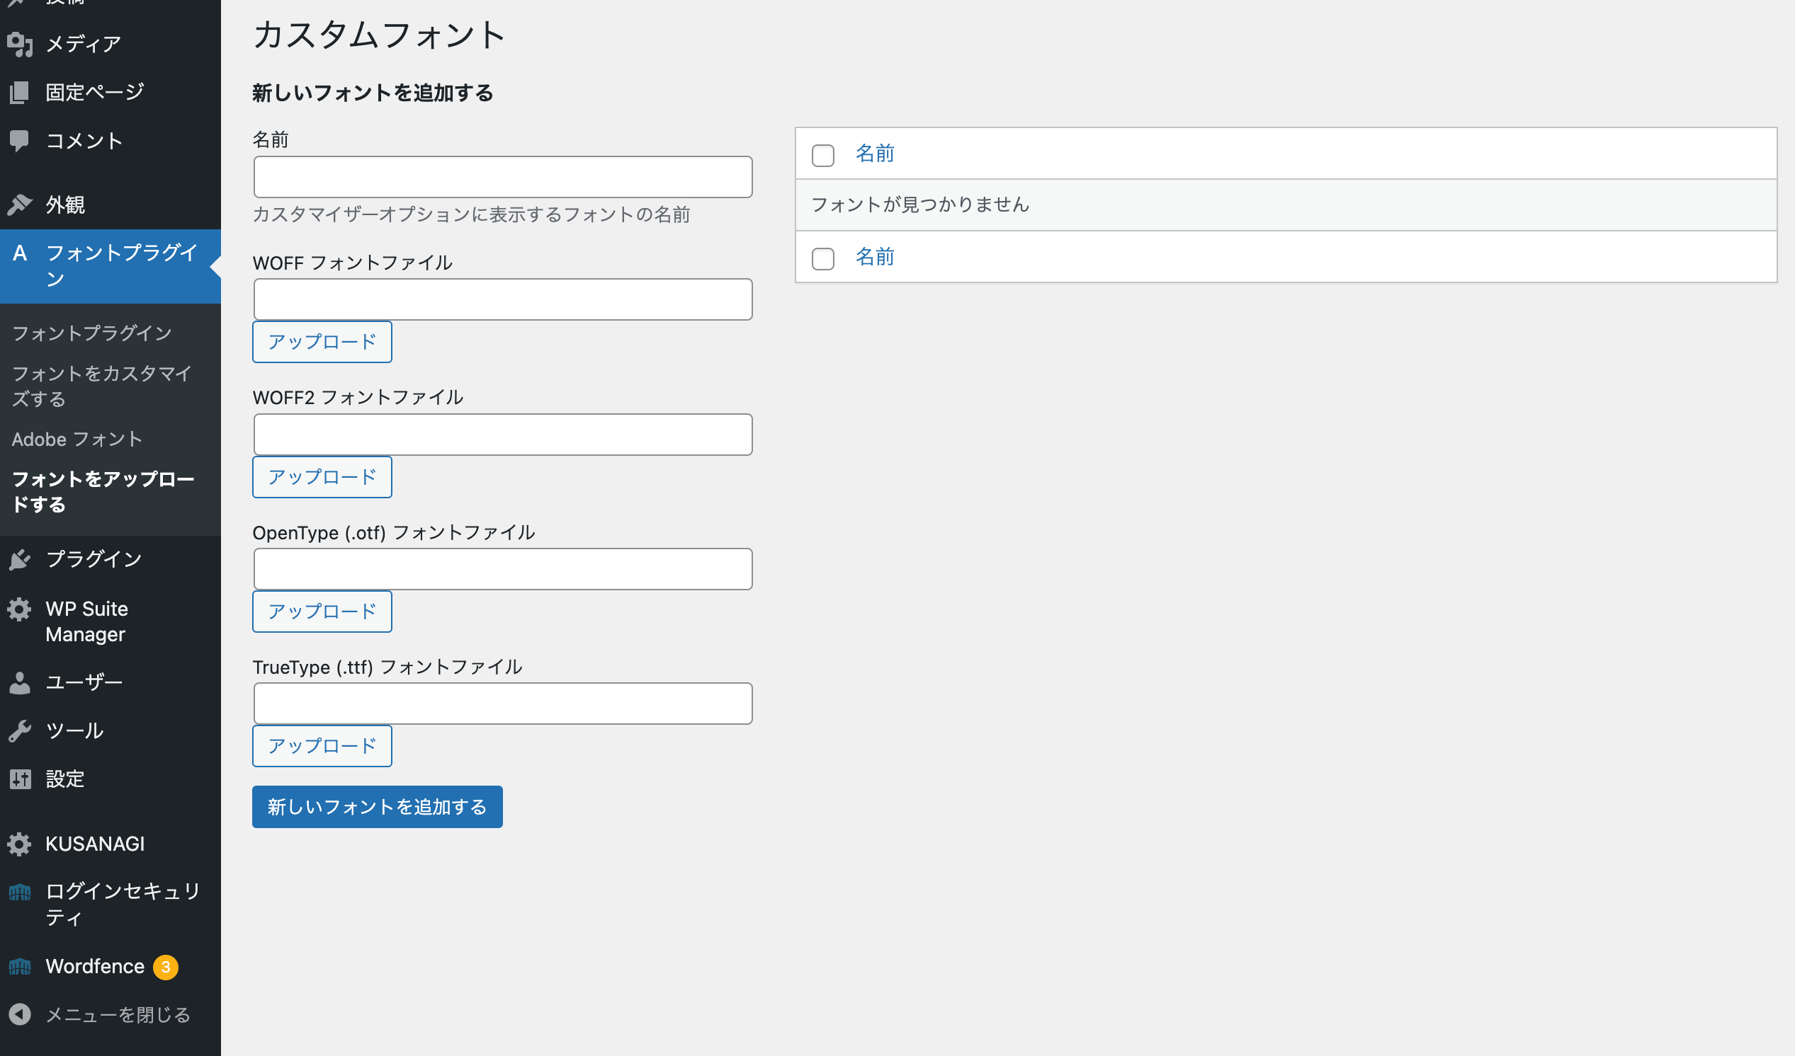Open the ユーザー menu
The image size is (1795, 1056).
[111, 682]
